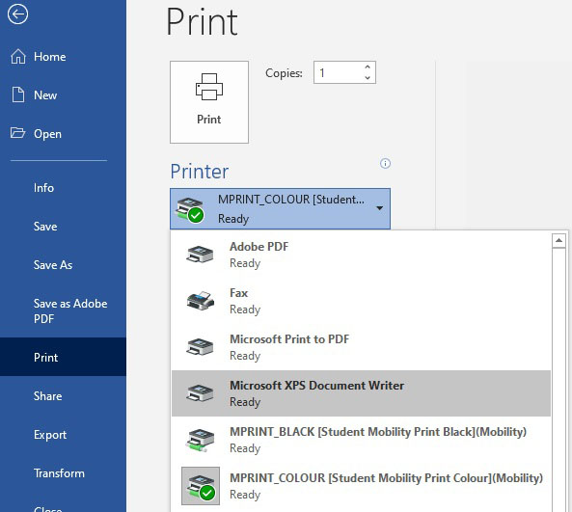
Task: Open Home in the backstage menu
Action: (x=63, y=57)
